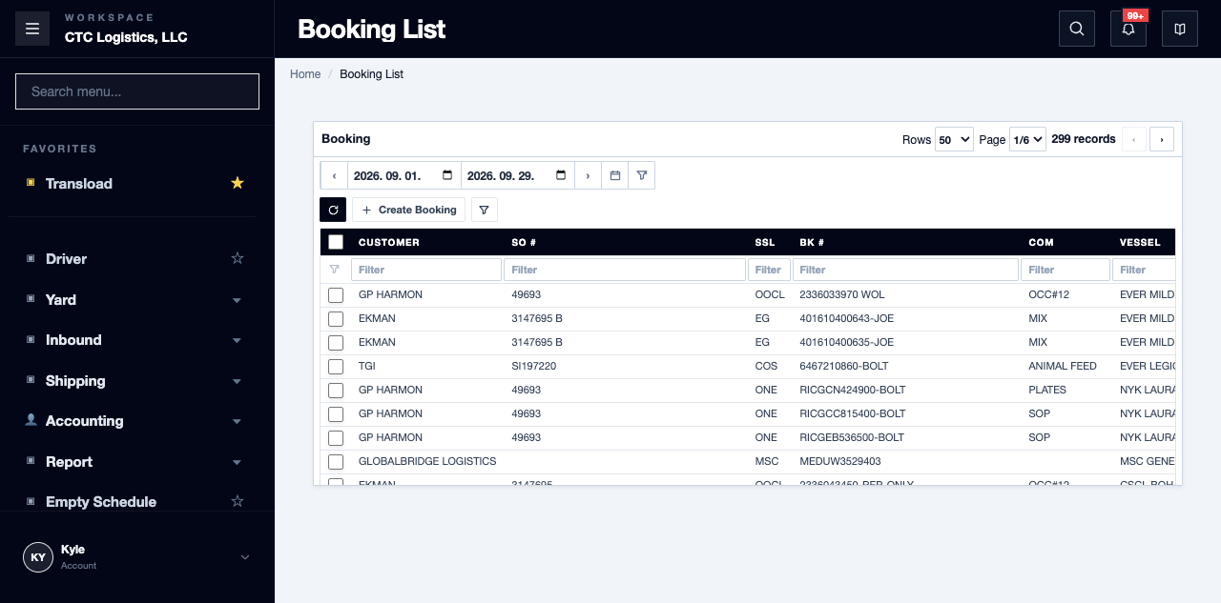Click the refresh booking list icon
This screenshot has height=603, width=1221.
[x=333, y=210]
